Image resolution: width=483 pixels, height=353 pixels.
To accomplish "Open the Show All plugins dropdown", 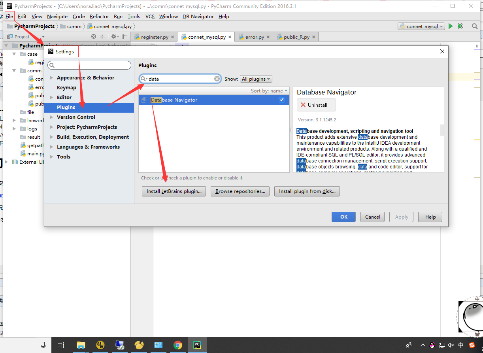I will click(256, 79).
